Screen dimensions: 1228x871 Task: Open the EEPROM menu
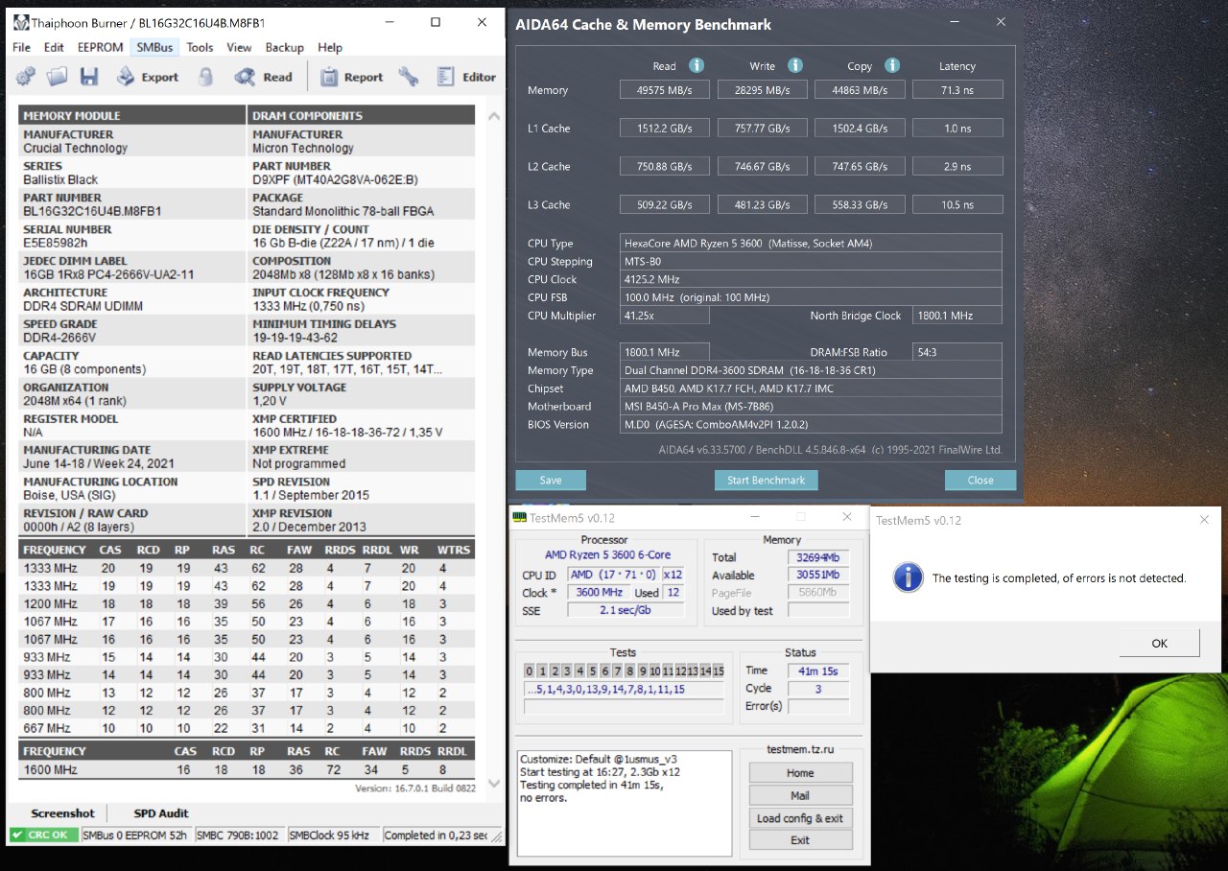point(100,47)
